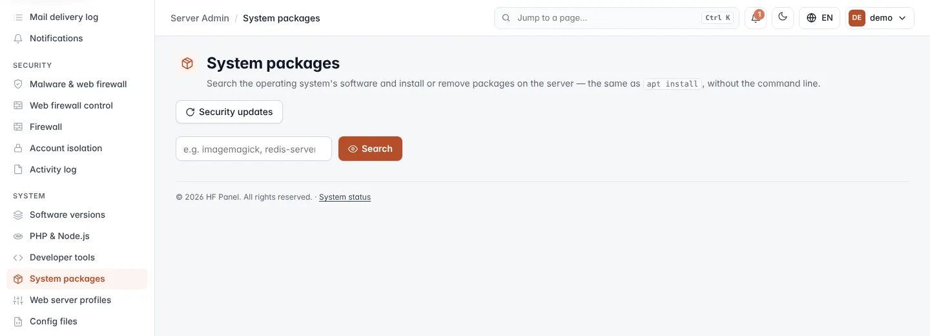
Task: Open the demo user dropdown
Action: (880, 18)
